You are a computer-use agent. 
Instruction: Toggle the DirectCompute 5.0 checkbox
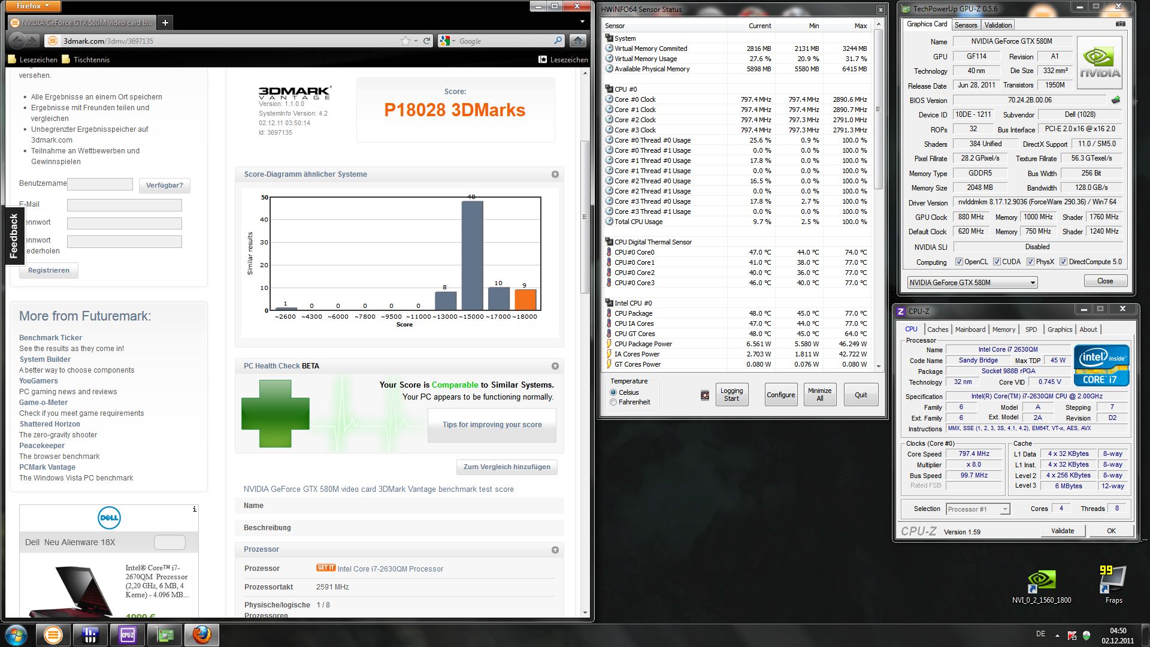coord(1063,262)
